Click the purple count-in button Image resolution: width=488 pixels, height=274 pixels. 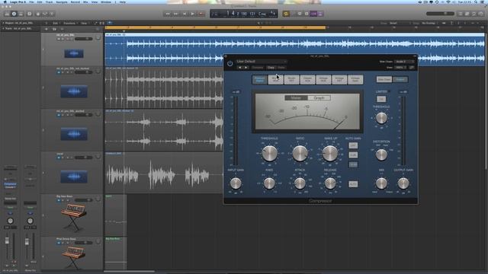313,14
